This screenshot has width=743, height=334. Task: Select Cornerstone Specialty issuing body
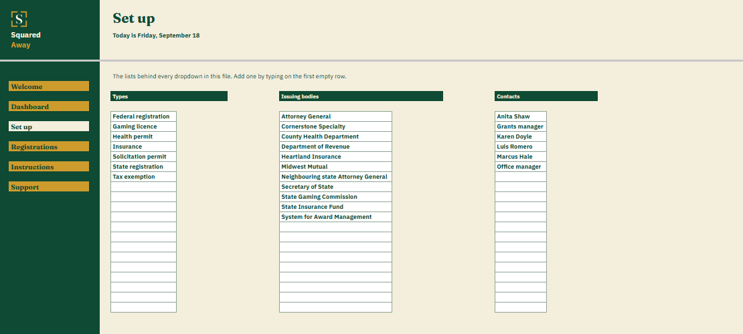335,127
